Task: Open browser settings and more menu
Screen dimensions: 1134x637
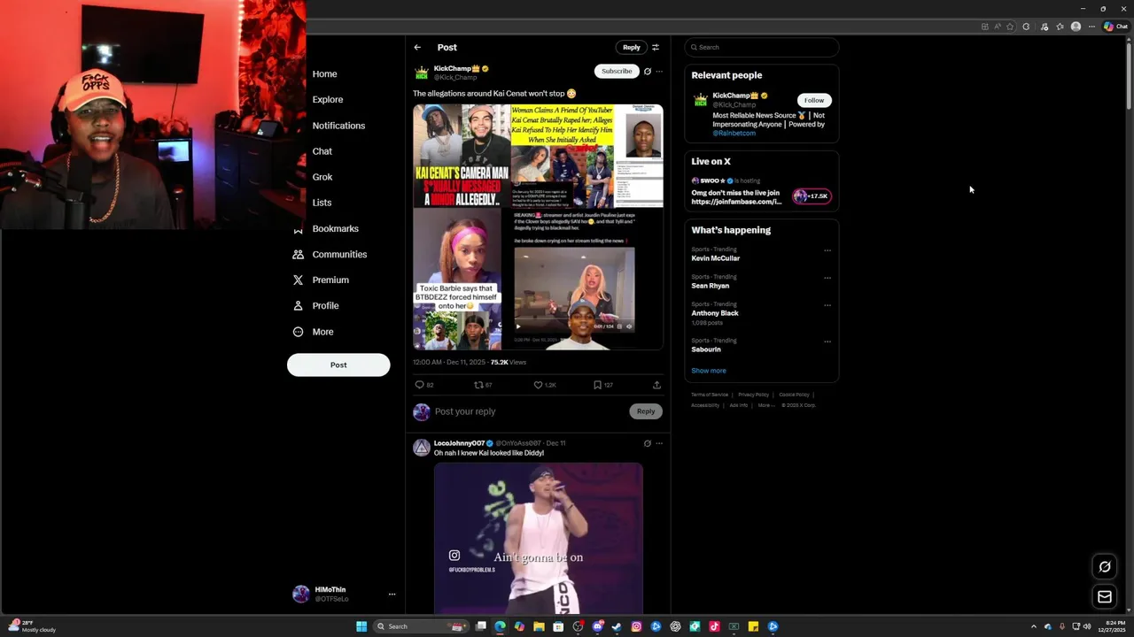Action: 1091,27
